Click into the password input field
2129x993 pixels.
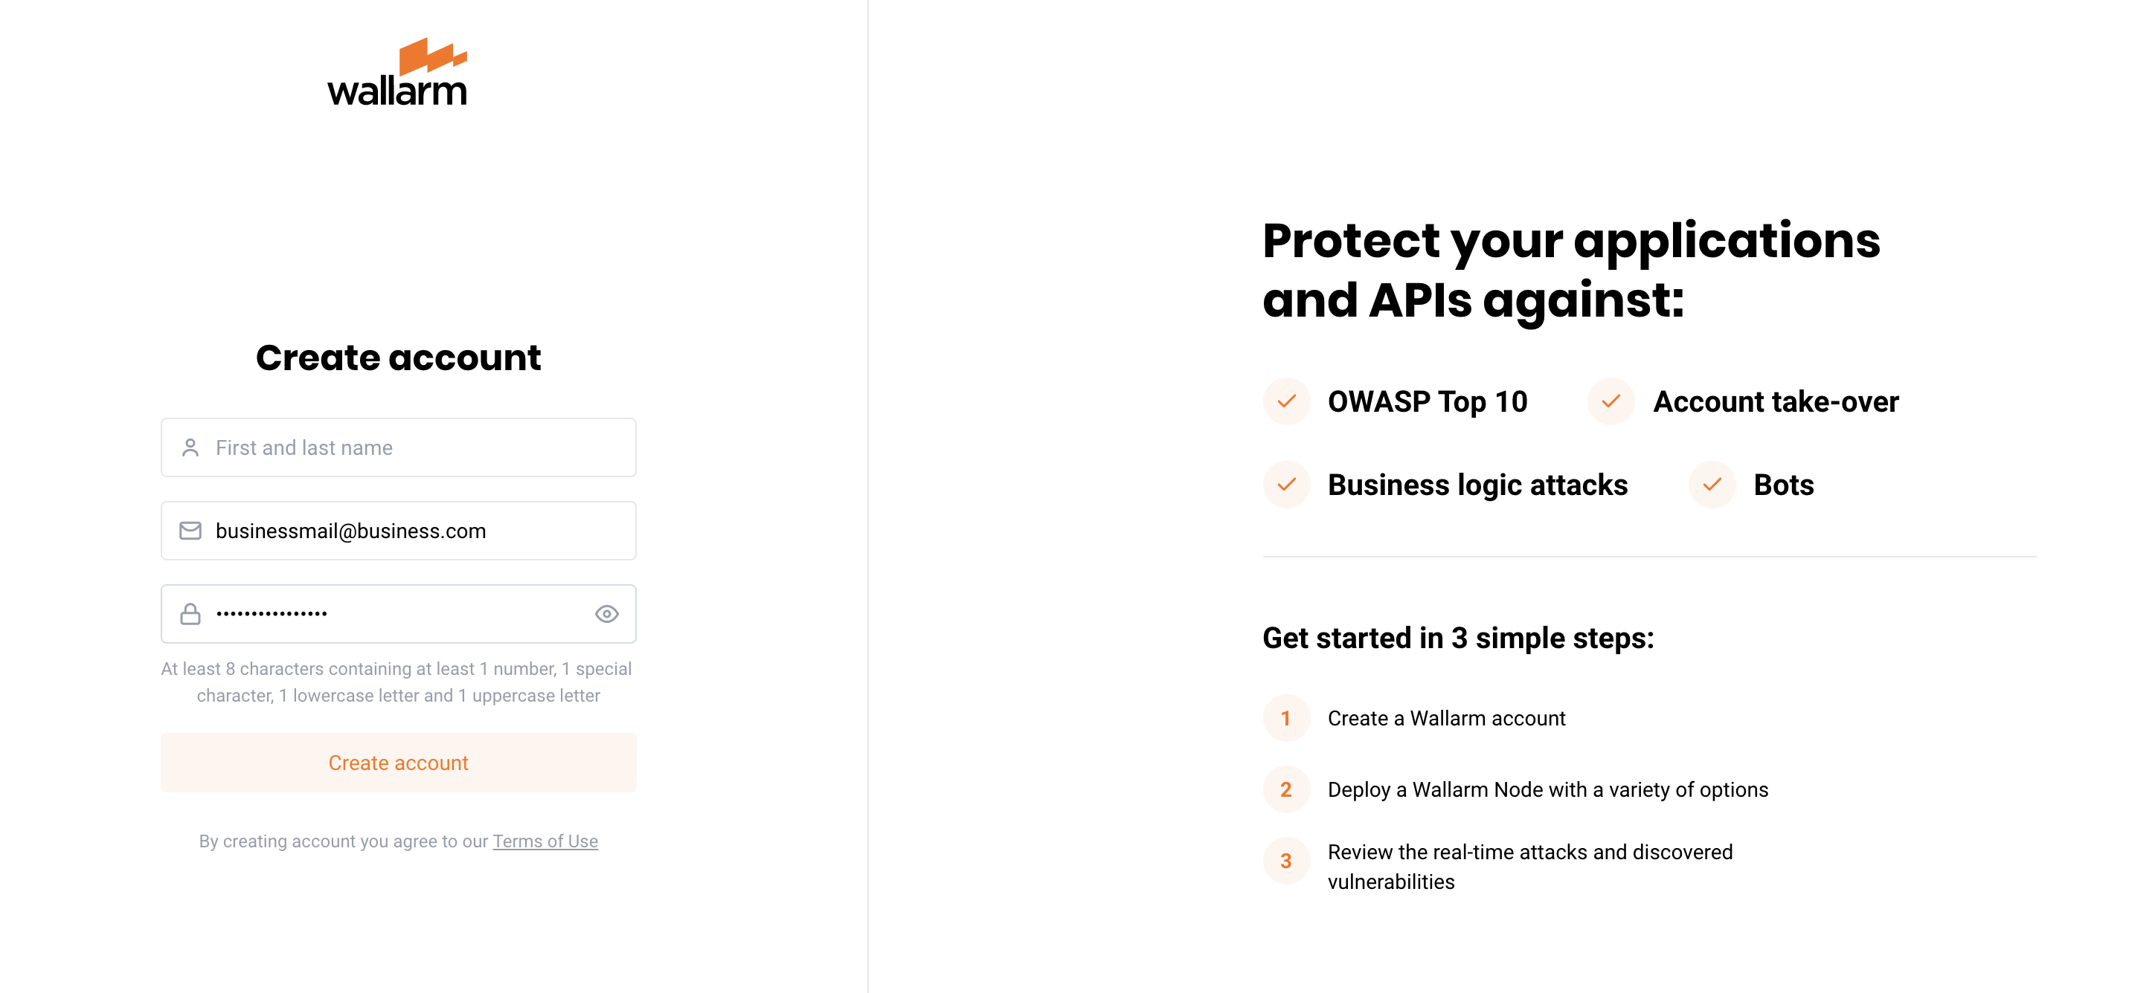pos(396,614)
